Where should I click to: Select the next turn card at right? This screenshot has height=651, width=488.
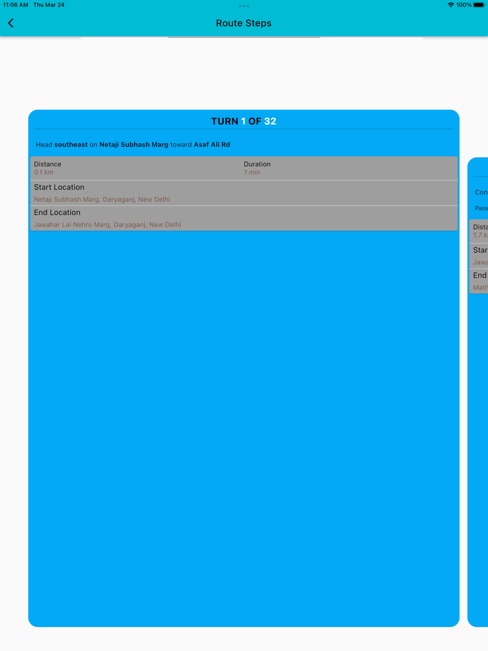click(x=478, y=392)
